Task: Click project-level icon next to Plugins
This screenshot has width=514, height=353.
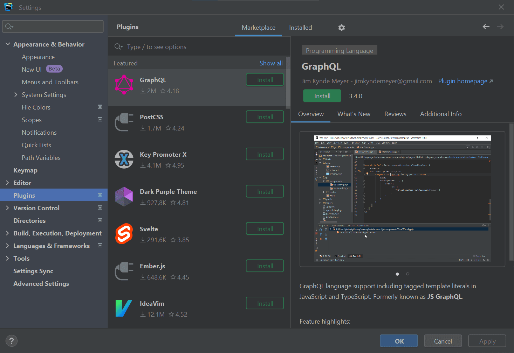Action: pos(100,195)
